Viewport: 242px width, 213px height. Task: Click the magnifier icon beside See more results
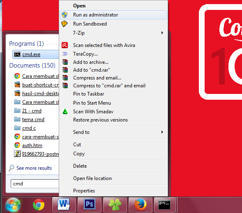point(12,168)
